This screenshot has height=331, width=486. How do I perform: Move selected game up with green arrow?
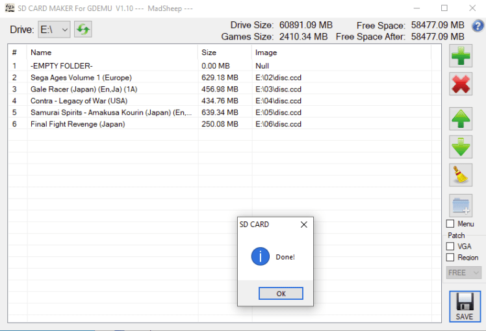[461, 119]
